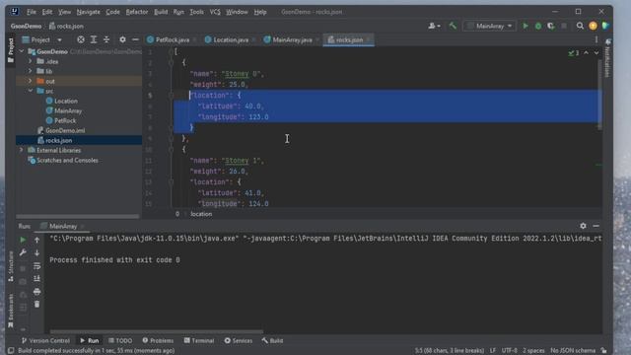Expand External Libraries node
The image size is (631, 355).
pyautogui.click(x=22, y=150)
